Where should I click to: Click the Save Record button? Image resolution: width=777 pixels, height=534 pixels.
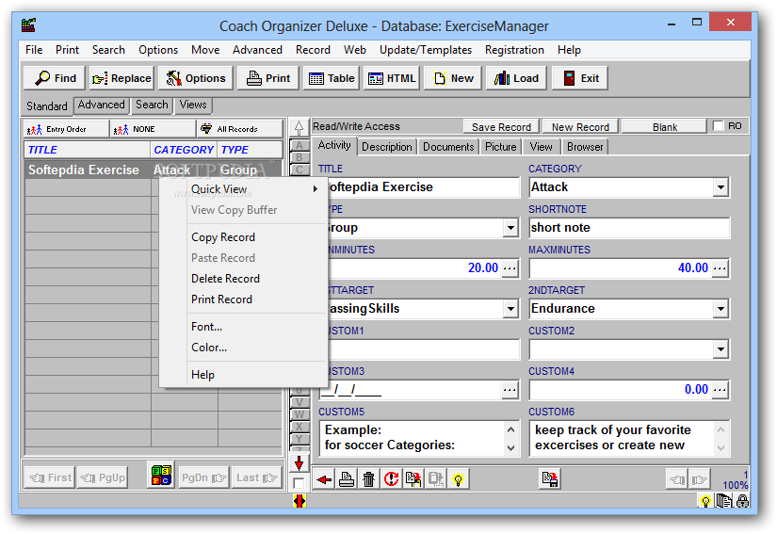(501, 127)
